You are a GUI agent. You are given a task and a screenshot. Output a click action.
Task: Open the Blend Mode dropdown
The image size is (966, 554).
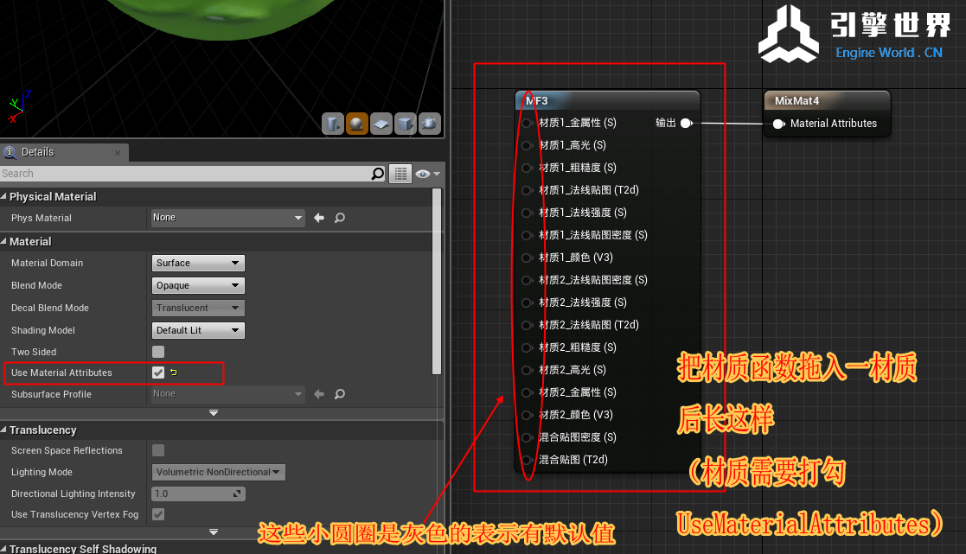tap(198, 285)
